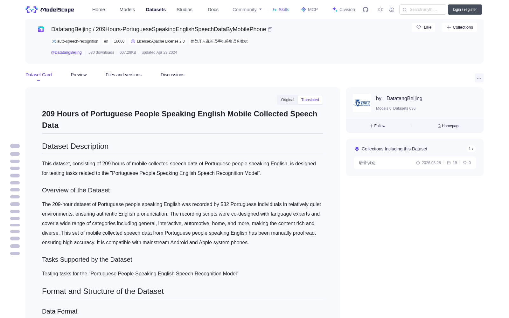The height and width of the screenshot is (318, 509).
Task: Click the 'en' language tag
Action: click(x=106, y=41)
